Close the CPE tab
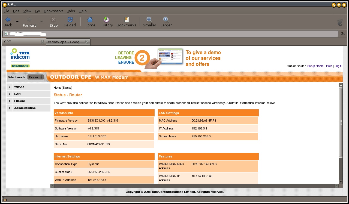Screen dimensions: 349x204 (43, 42)
